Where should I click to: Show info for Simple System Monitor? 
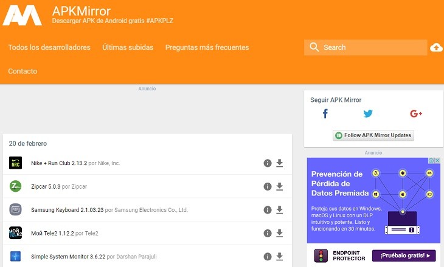(268, 257)
